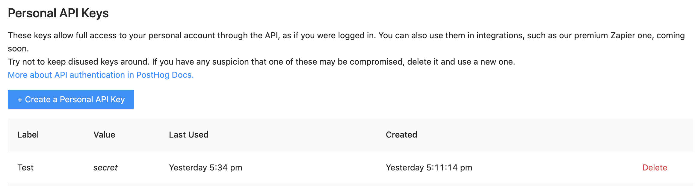Screen dimensions: 695x186
Task: Click the secret value of the Test key
Action: 105,167
